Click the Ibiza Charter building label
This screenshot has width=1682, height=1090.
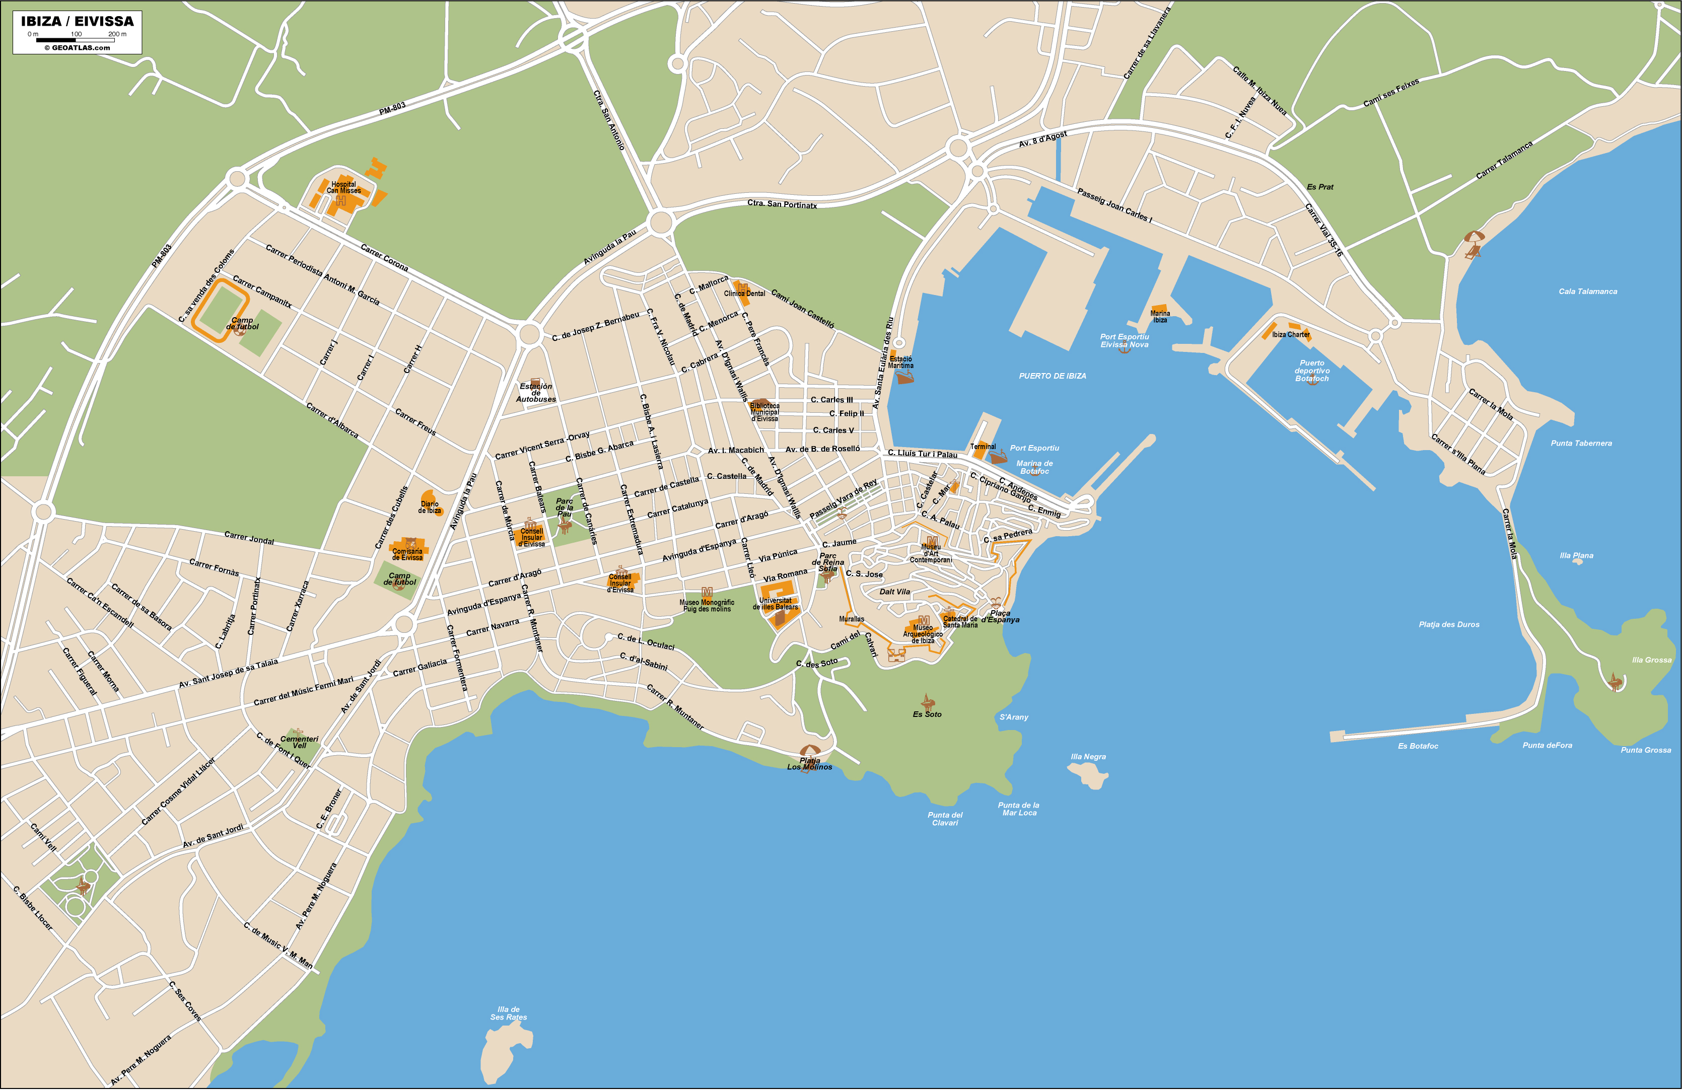point(1291,335)
